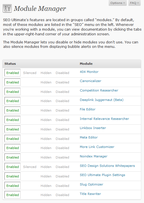Click the Status column header
This screenshot has height=203, width=144.
(x=10, y=64)
